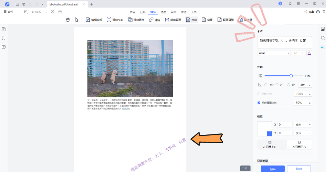Click the zoom out minus icon

pos(53,12)
